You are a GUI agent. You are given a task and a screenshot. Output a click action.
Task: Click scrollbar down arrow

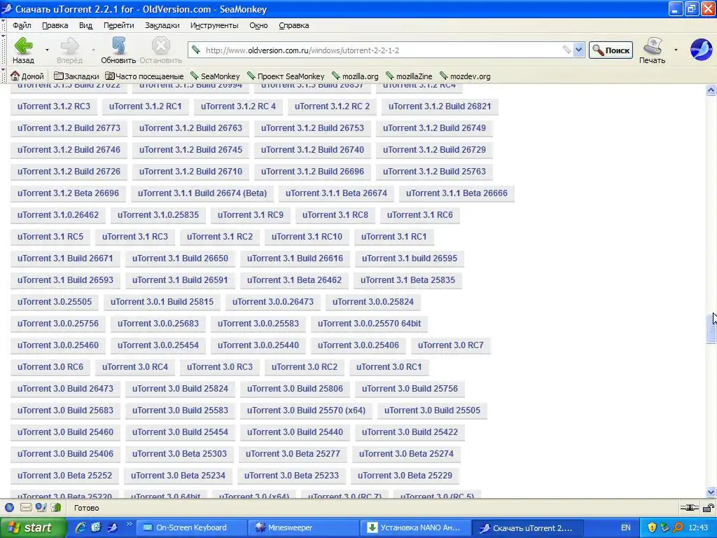711,492
